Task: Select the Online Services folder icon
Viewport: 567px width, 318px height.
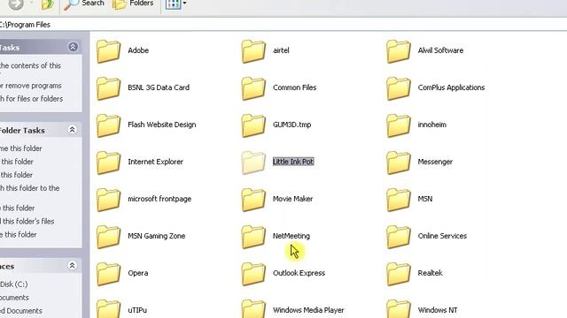Action: [x=398, y=237]
